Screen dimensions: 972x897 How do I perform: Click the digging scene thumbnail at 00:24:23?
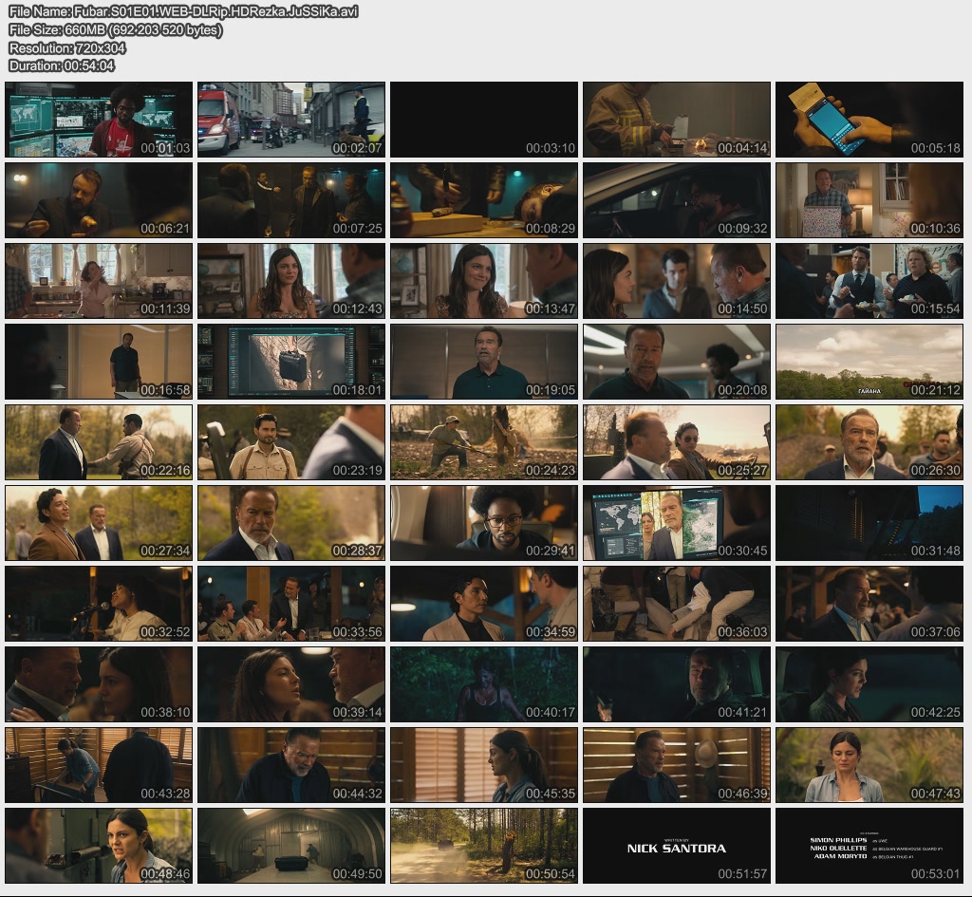(484, 442)
